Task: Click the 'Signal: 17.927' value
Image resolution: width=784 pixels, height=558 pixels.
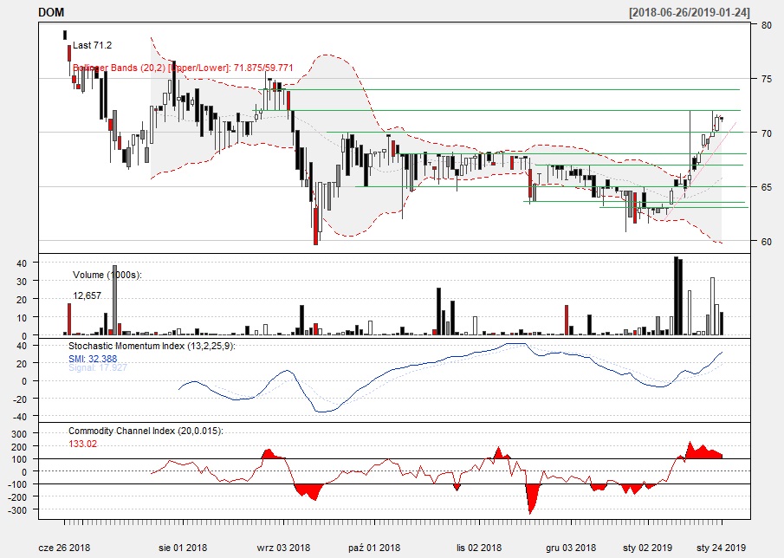Action: click(98, 367)
